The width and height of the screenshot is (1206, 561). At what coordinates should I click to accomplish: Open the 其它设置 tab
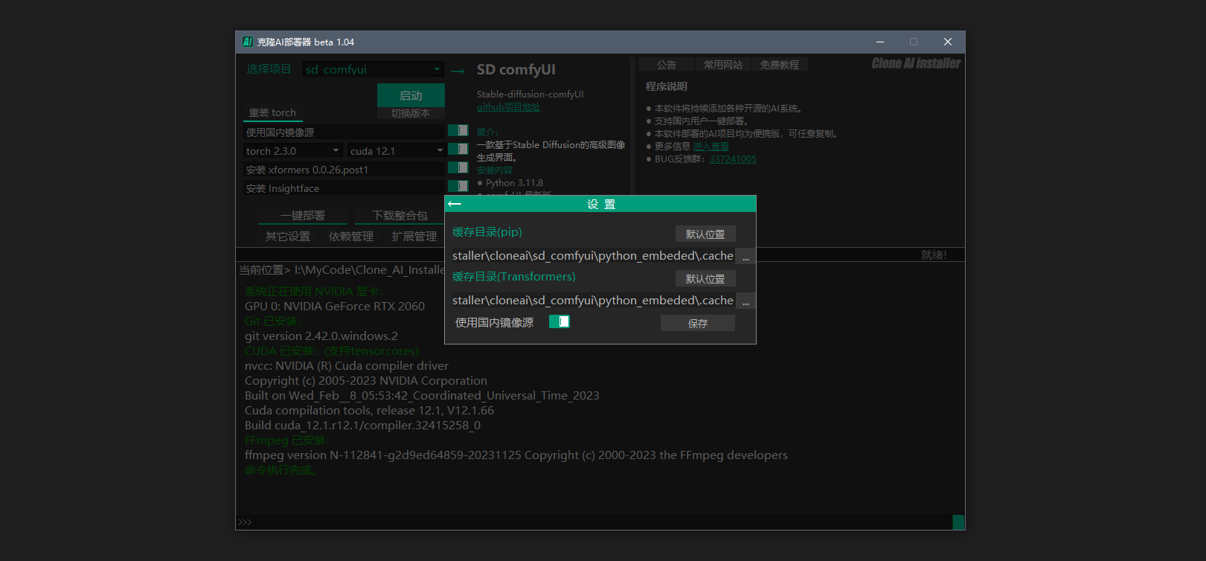pos(288,237)
